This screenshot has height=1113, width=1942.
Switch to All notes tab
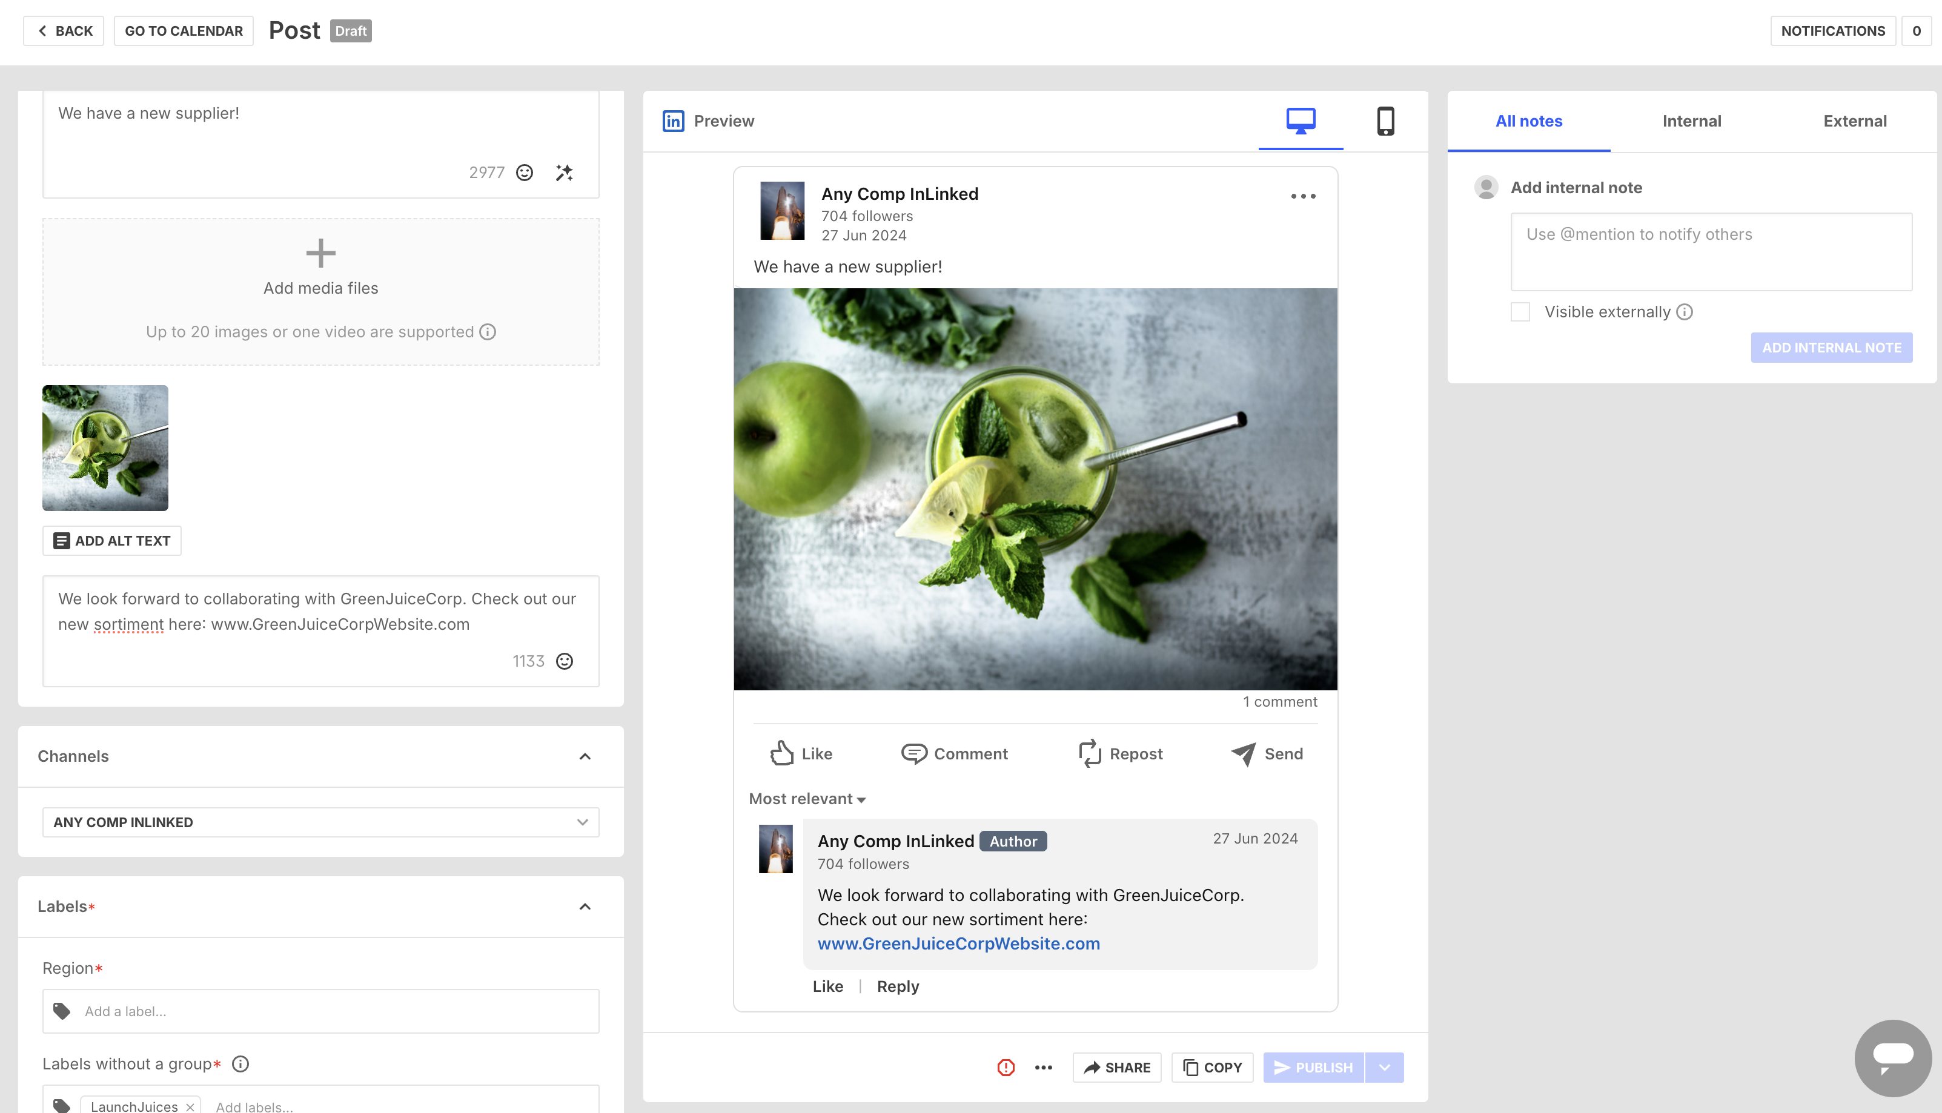(1528, 121)
